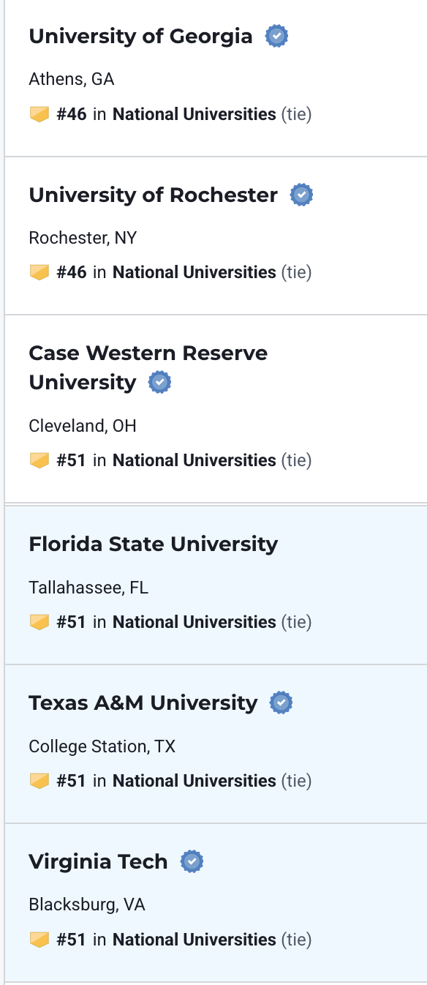
Task: Open Texas A&M University profile
Action: (143, 703)
